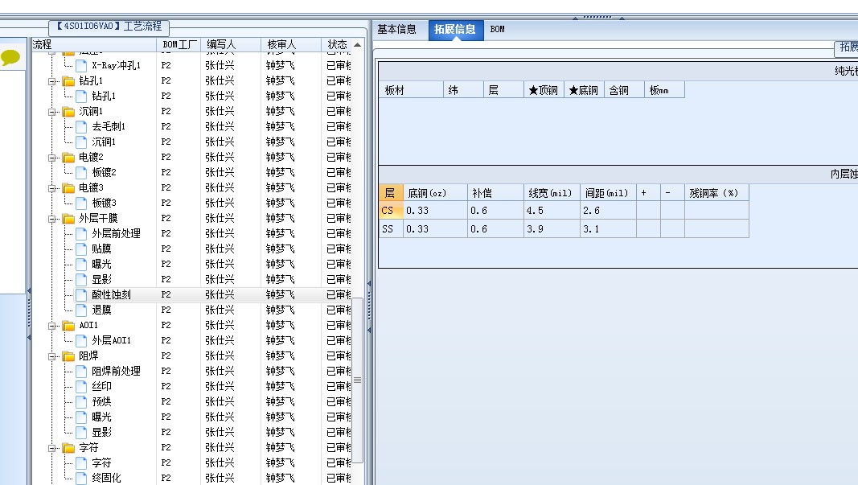858x485 pixels.
Task: Click the yellow chat bubble icon
Action: 10,57
